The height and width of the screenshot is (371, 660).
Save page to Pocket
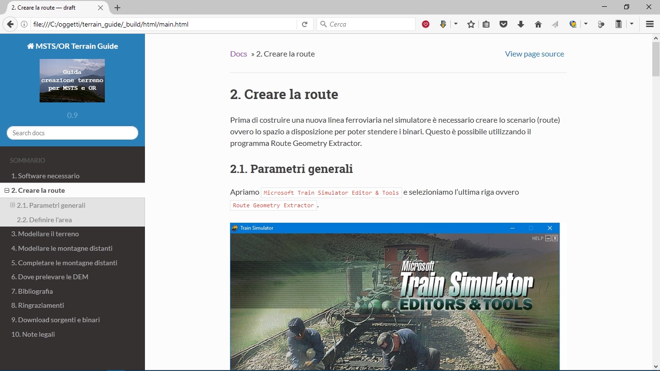[x=503, y=24]
